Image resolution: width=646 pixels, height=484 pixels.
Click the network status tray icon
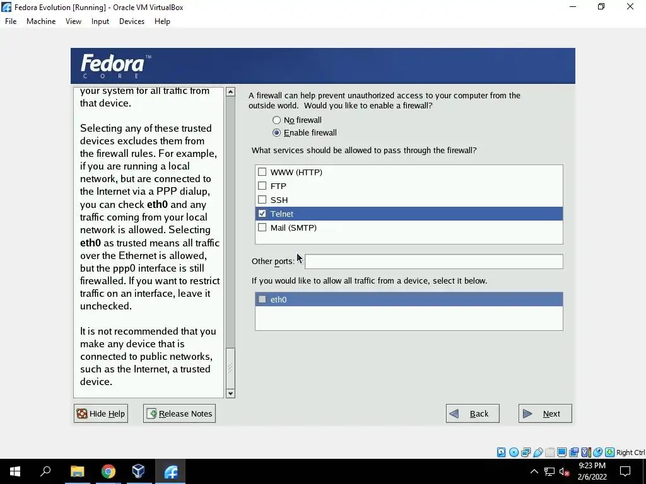point(549,471)
